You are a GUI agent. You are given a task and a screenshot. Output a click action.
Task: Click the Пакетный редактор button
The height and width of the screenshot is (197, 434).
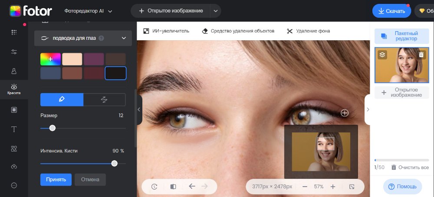coord(401,36)
